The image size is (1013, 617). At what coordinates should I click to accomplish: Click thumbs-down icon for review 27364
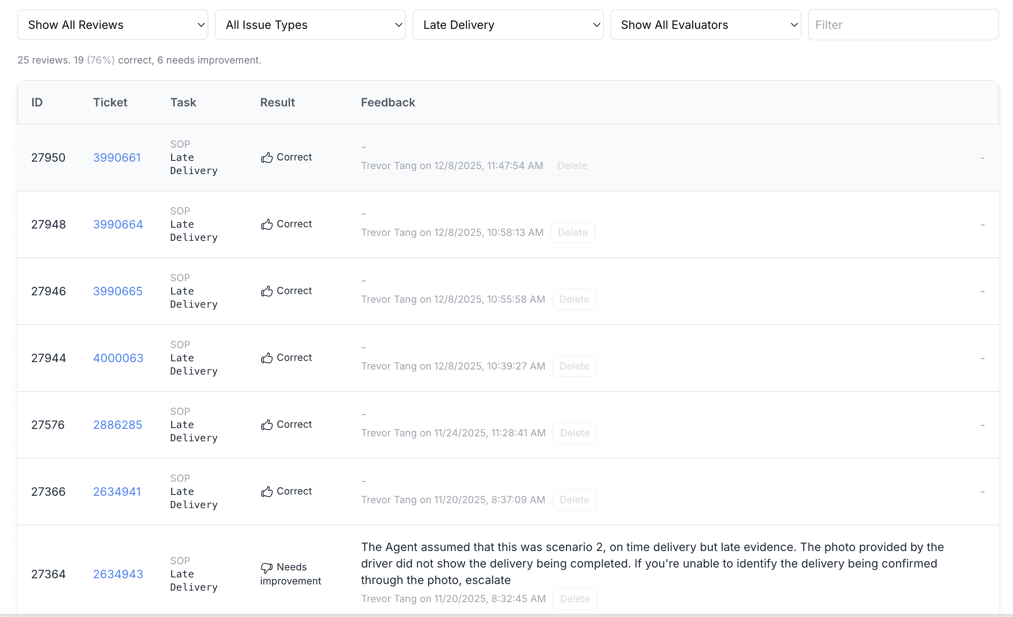[267, 568]
